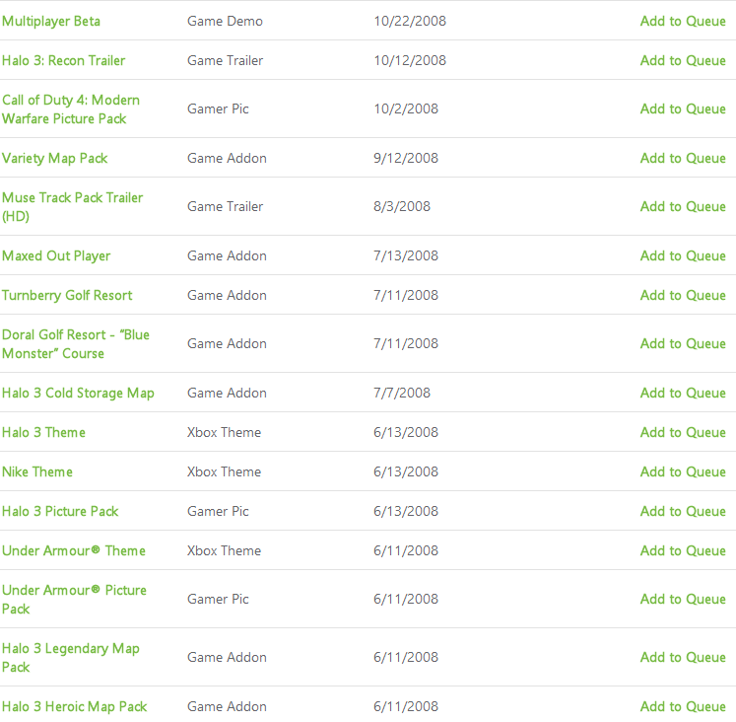The height and width of the screenshot is (722, 736).
Task: Click Game Addon in Turnberry Golf Resort row
Action: click(x=227, y=296)
